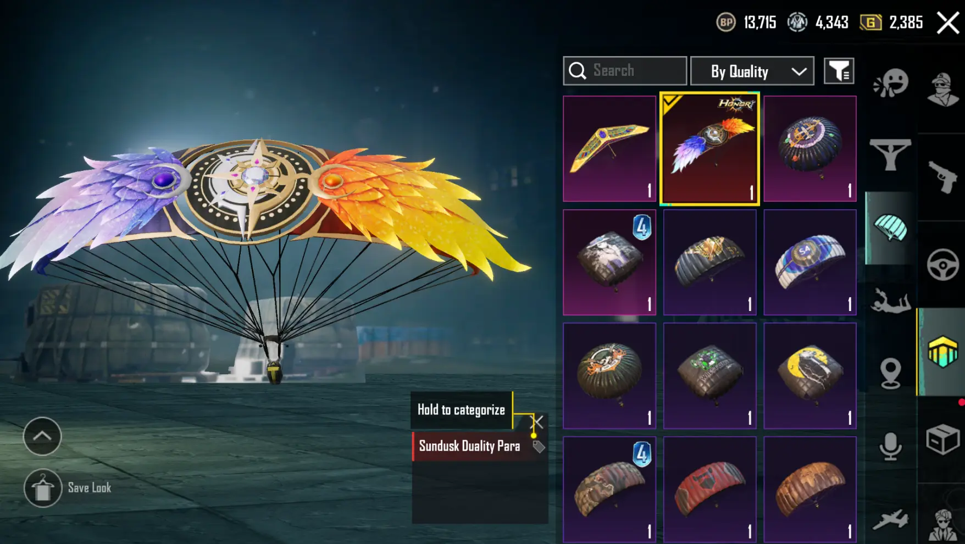Viewport: 965px width, 544px height.
Task: Open the emote category icon
Action: (x=891, y=84)
